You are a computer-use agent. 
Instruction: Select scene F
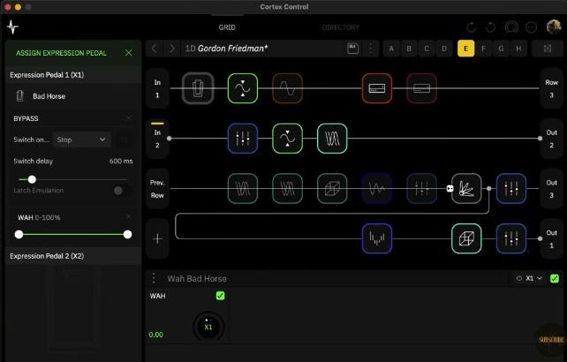pos(483,49)
